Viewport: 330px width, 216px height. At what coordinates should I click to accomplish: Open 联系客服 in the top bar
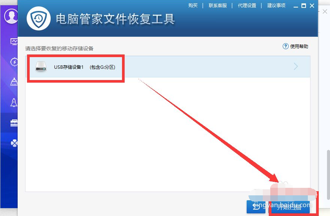coord(218,5)
